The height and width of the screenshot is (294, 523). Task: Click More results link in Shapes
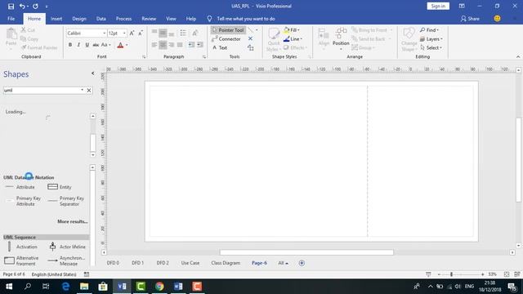[73, 221]
